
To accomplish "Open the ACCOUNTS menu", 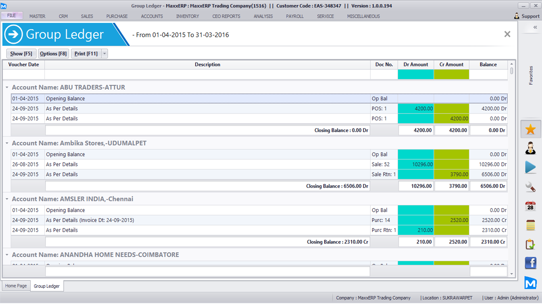I will (x=152, y=16).
